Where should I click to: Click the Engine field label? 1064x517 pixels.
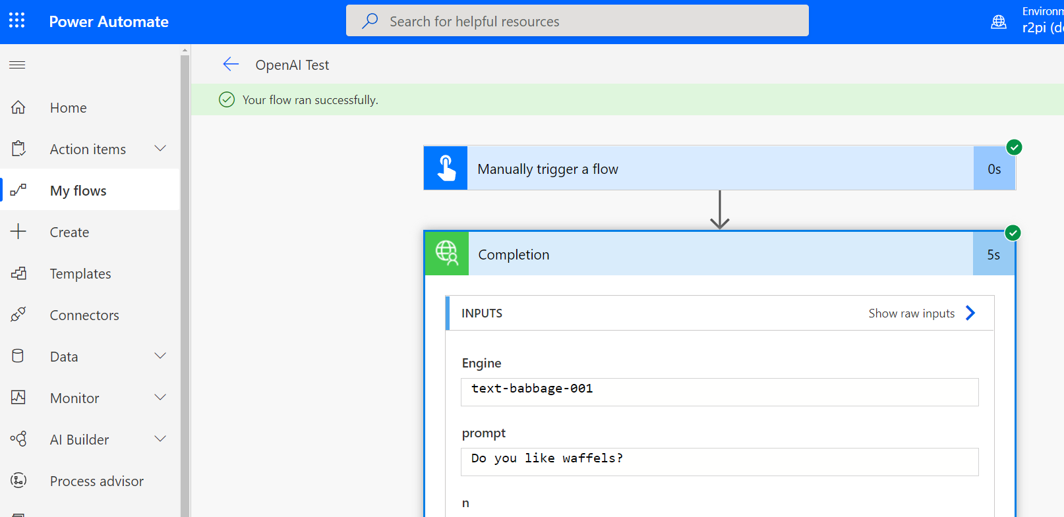482,364
